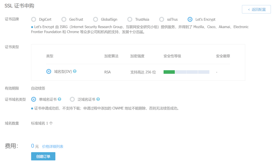Image resolution: width=273 pixels, height=166 pixels.
Task: Select the GlobalSign radio option
Action: point(96,19)
